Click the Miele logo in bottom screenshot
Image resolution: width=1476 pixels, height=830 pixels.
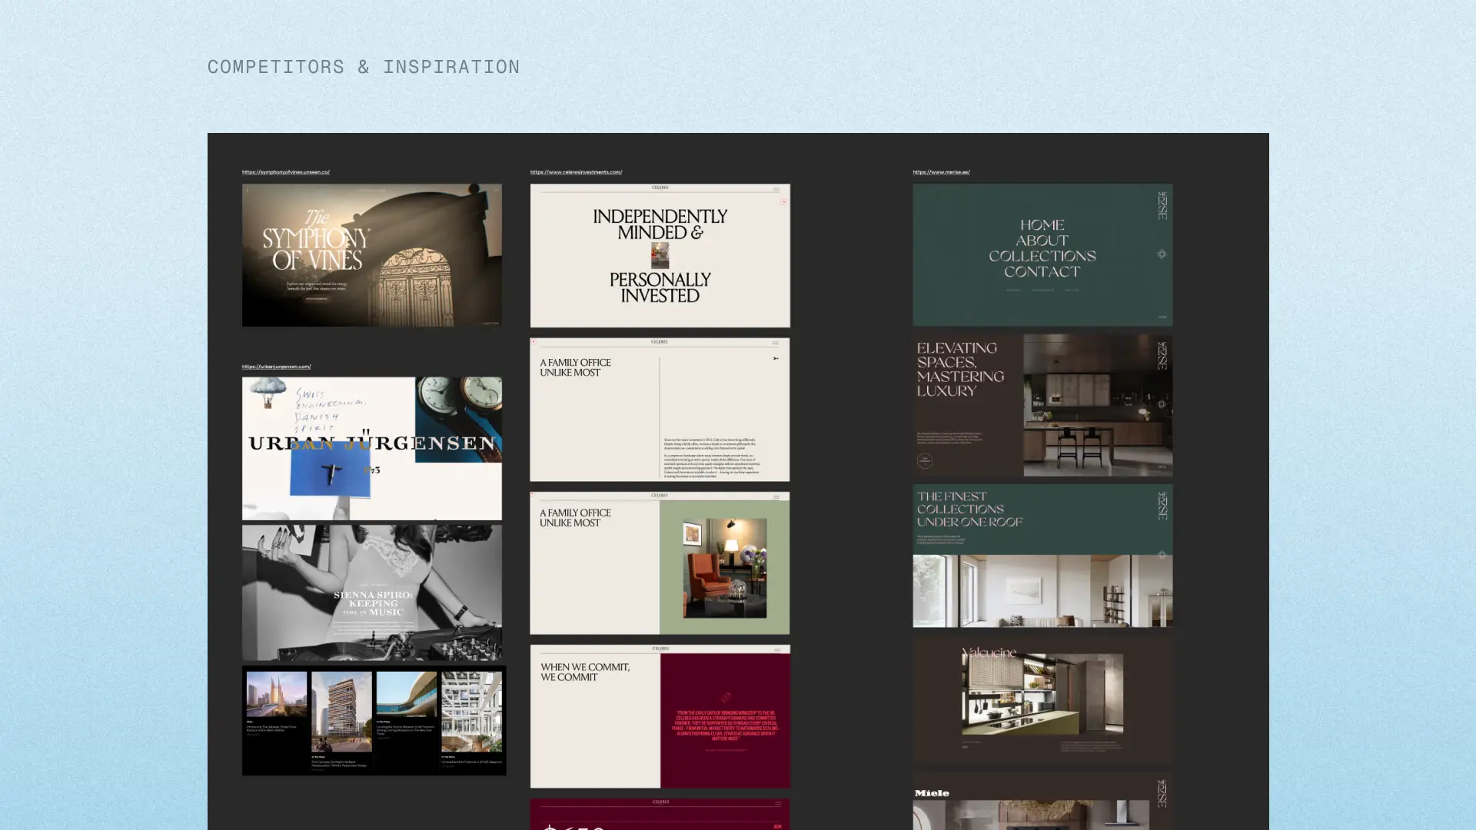click(932, 793)
